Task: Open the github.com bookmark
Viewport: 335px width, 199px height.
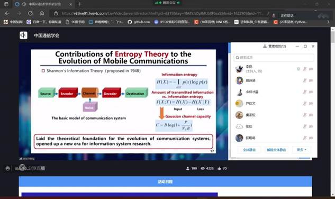Action: [139, 22]
